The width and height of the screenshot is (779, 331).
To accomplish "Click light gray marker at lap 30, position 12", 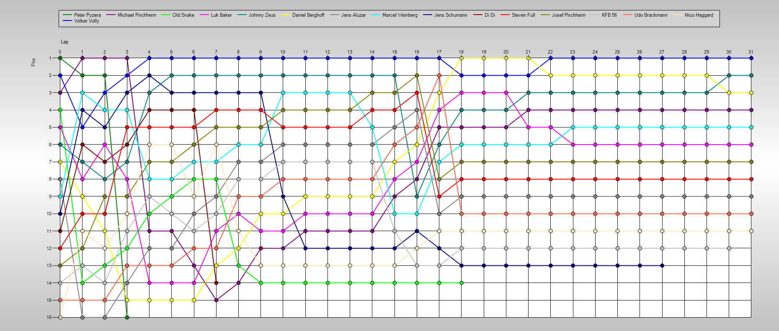I will (x=729, y=248).
